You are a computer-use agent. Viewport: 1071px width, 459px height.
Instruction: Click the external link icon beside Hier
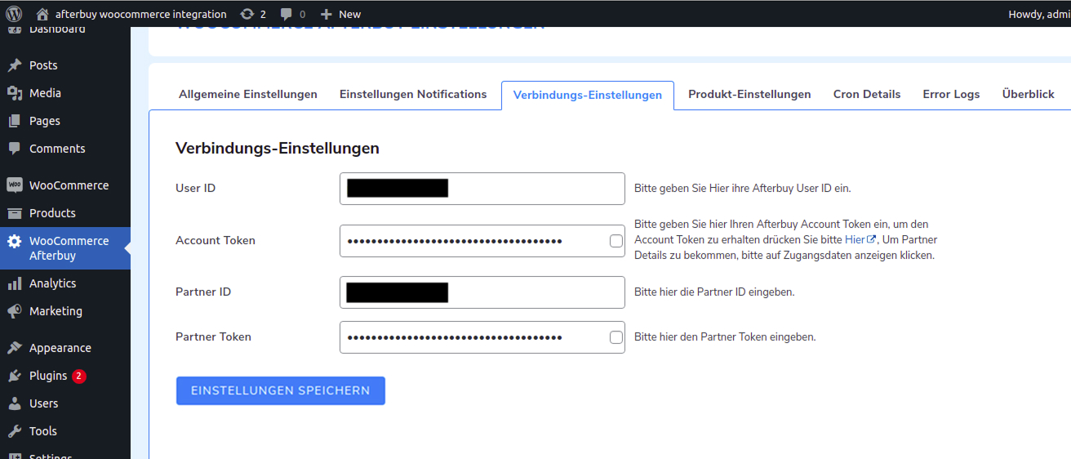tap(871, 239)
